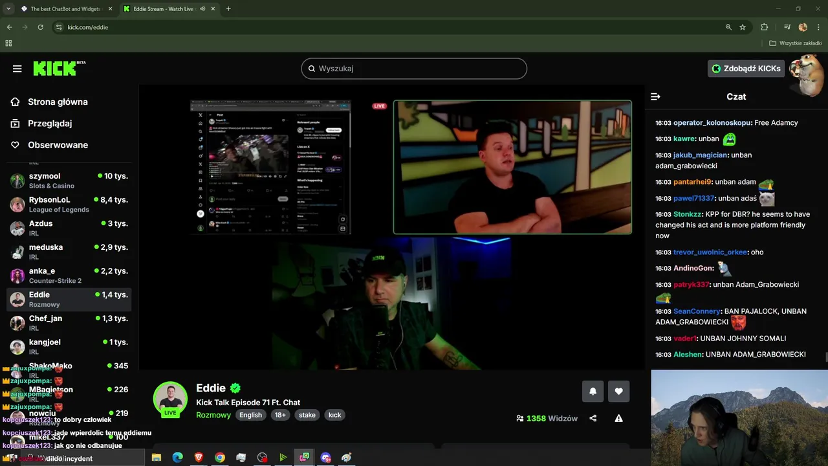Click the kick tag

click(335, 415)
